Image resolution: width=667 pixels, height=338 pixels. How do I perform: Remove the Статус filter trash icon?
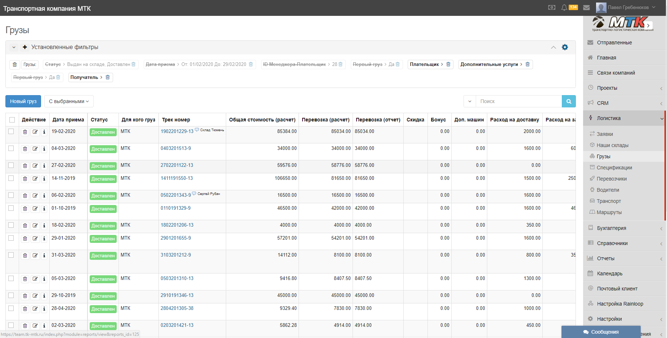click(x=134, y=64)
